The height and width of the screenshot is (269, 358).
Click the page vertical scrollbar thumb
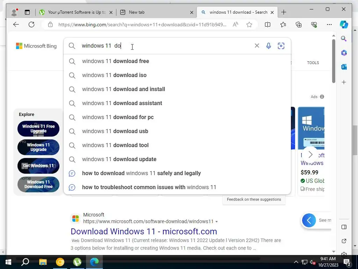tap(334, 61)
